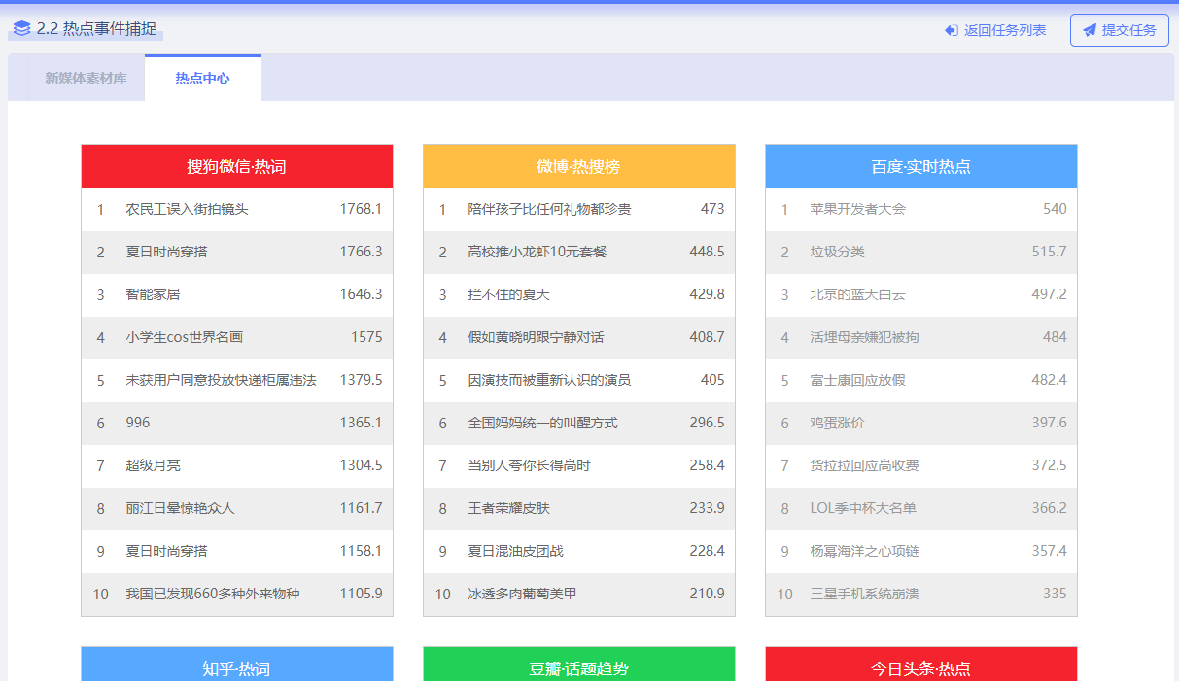Select 北京的蓝天白云 hotspot

tap(857, 294)
